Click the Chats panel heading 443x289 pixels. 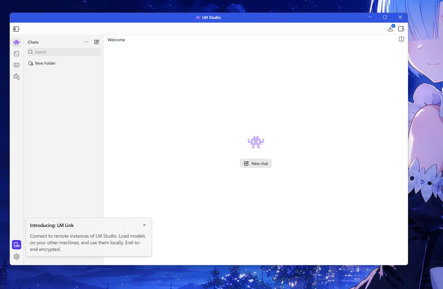tap(33, 42)
